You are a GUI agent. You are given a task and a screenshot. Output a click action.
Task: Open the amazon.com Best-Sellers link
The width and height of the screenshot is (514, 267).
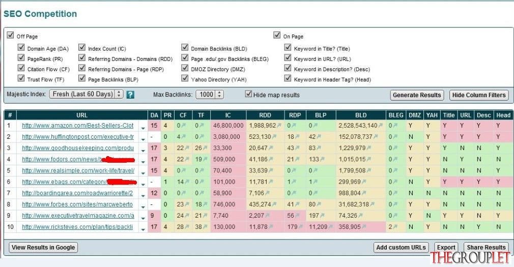[x=78, y=126]
